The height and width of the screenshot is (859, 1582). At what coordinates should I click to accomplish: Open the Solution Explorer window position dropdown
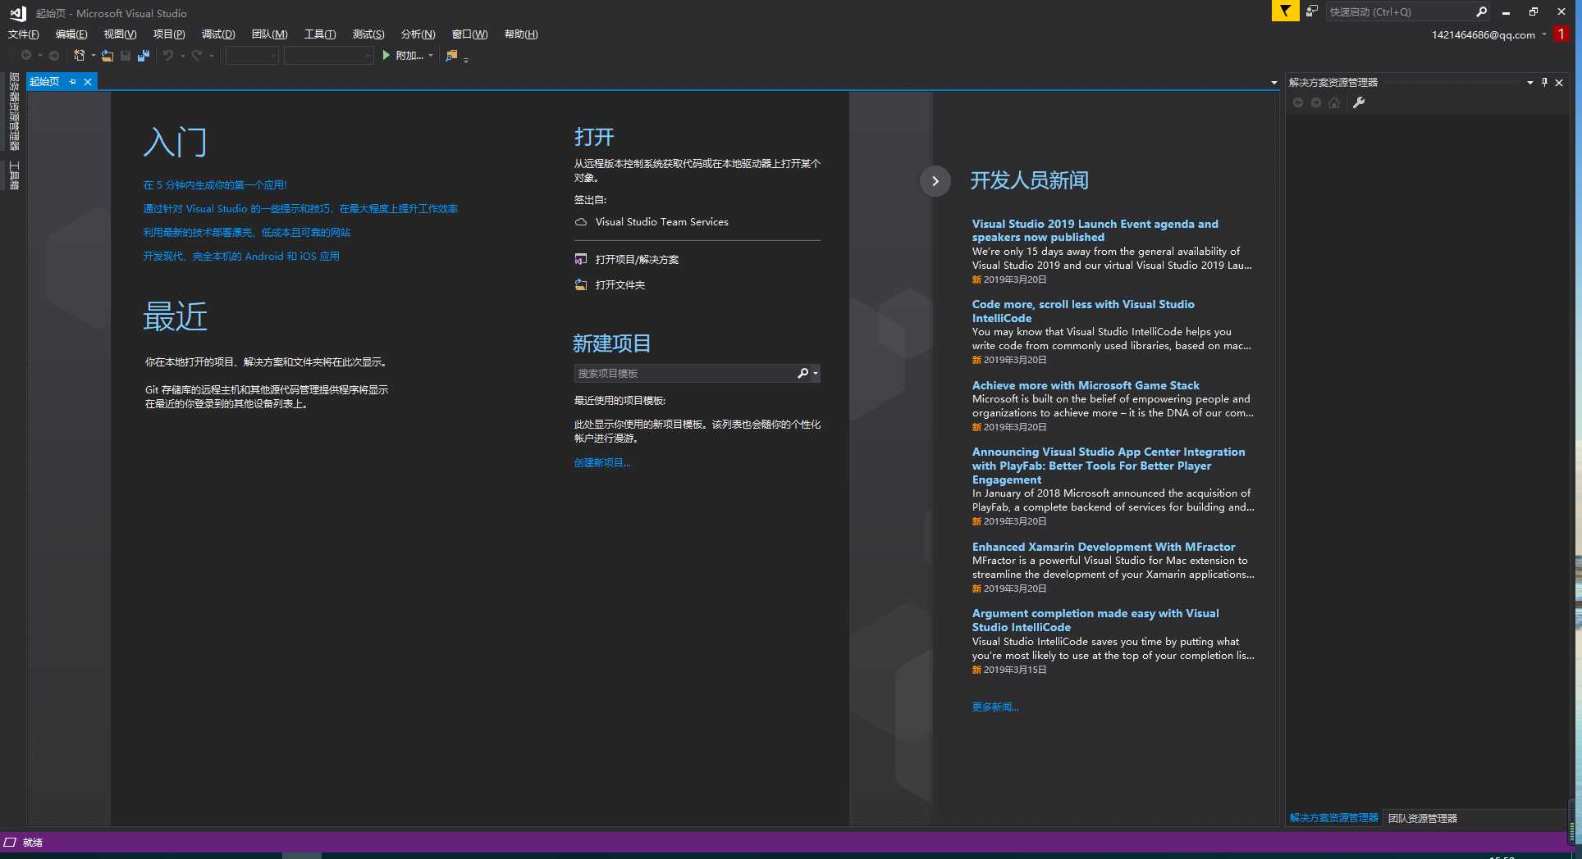(x=1529, y=82)
